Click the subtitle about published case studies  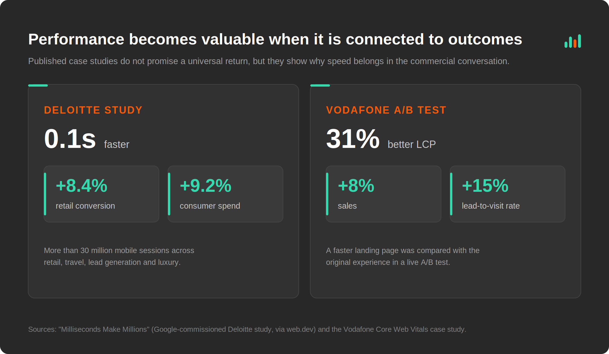coord(269,61)
